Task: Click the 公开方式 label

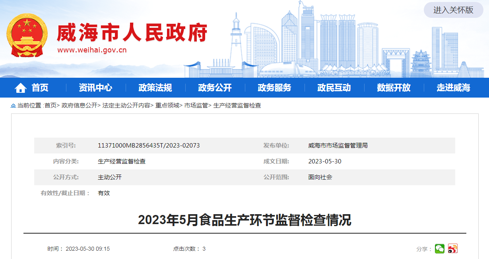Action: pos(66,177)
